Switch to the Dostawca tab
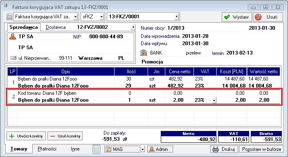This screenshot has height=157, width=288. [x=56, y=27]
